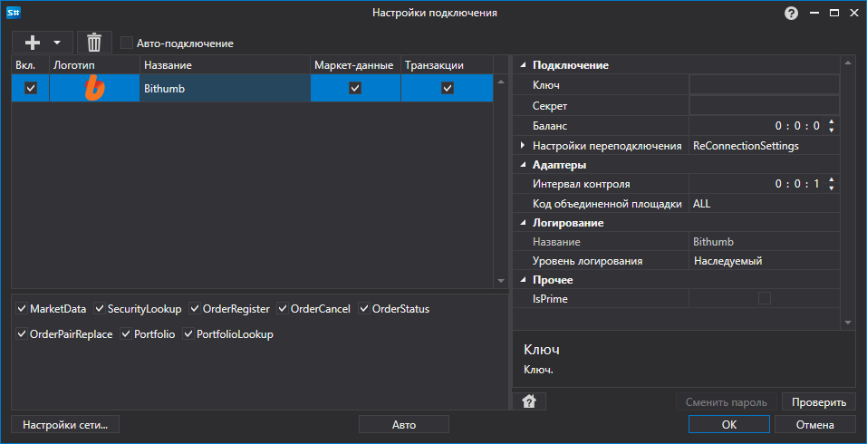Screen dimensions: 867x444
Task: Collapse the Прочее section
Action: 523,280
